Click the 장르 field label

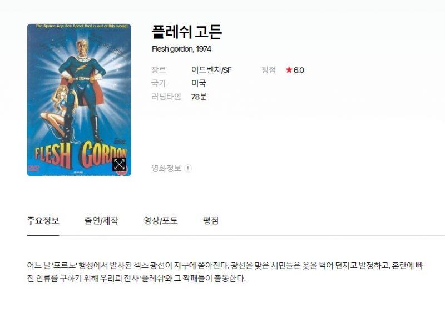coord(159,70)
